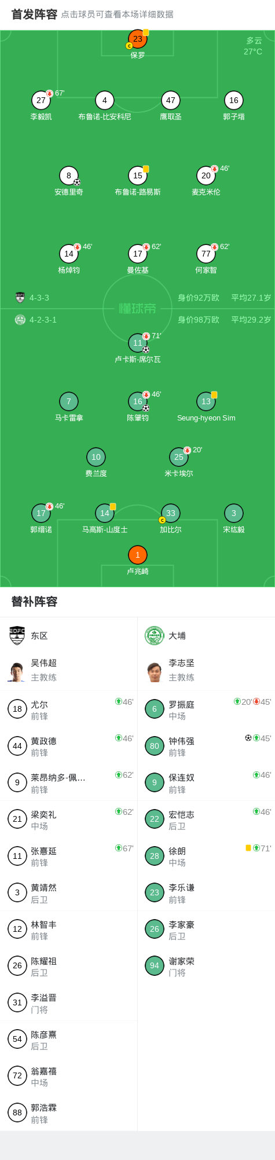
Task: Open coach 李志坚 profile photo
Action: [x=155, y=671]
